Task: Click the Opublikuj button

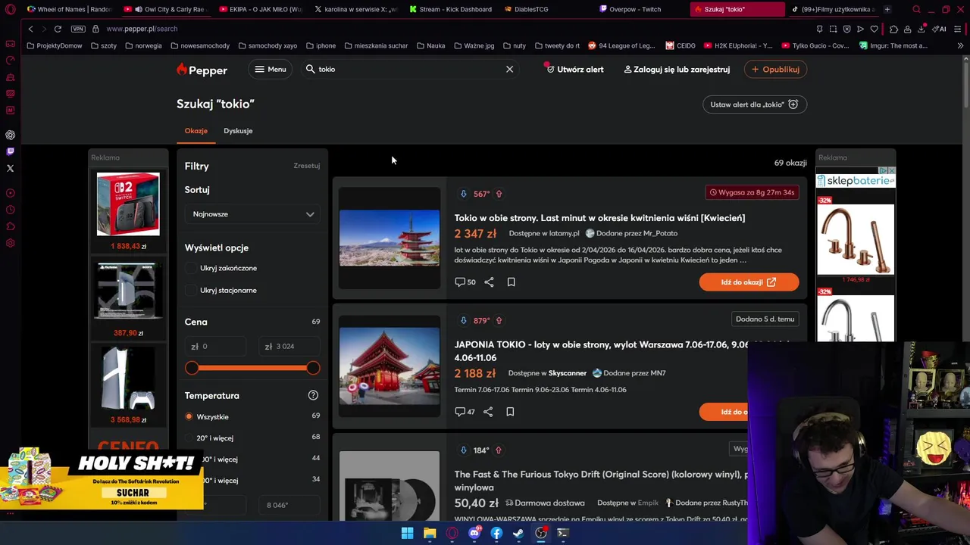Action: [775, 69]
